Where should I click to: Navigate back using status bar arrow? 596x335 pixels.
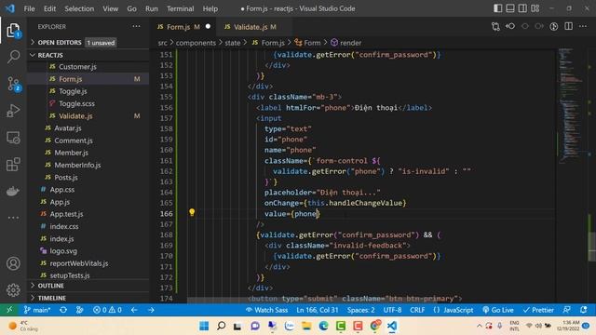point(134,310)
